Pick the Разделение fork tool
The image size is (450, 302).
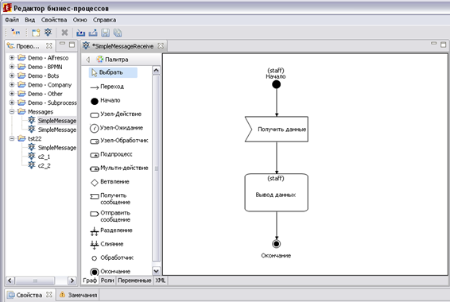[x=111, y=230]
